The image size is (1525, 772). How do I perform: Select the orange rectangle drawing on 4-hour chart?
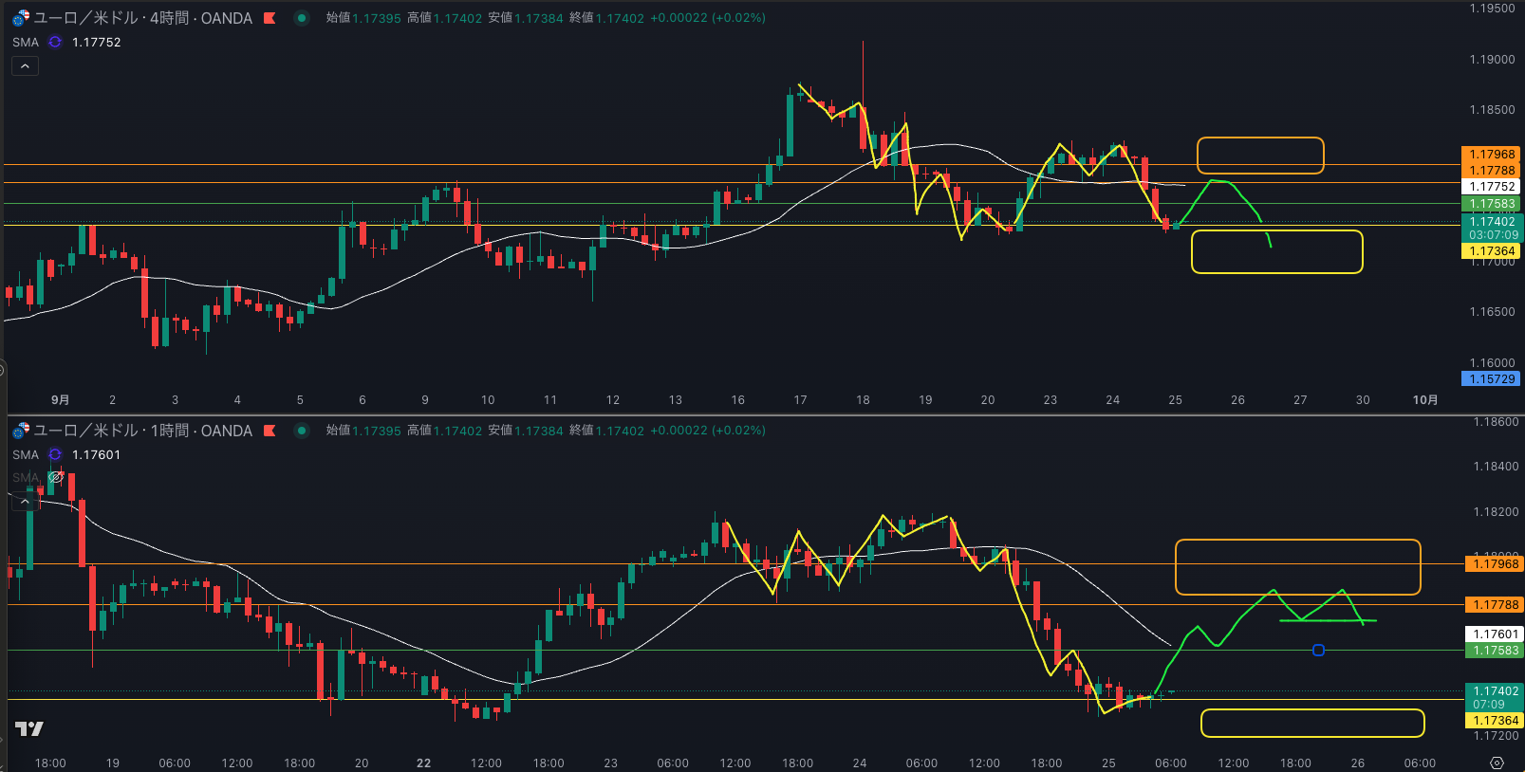[1259, 138]
